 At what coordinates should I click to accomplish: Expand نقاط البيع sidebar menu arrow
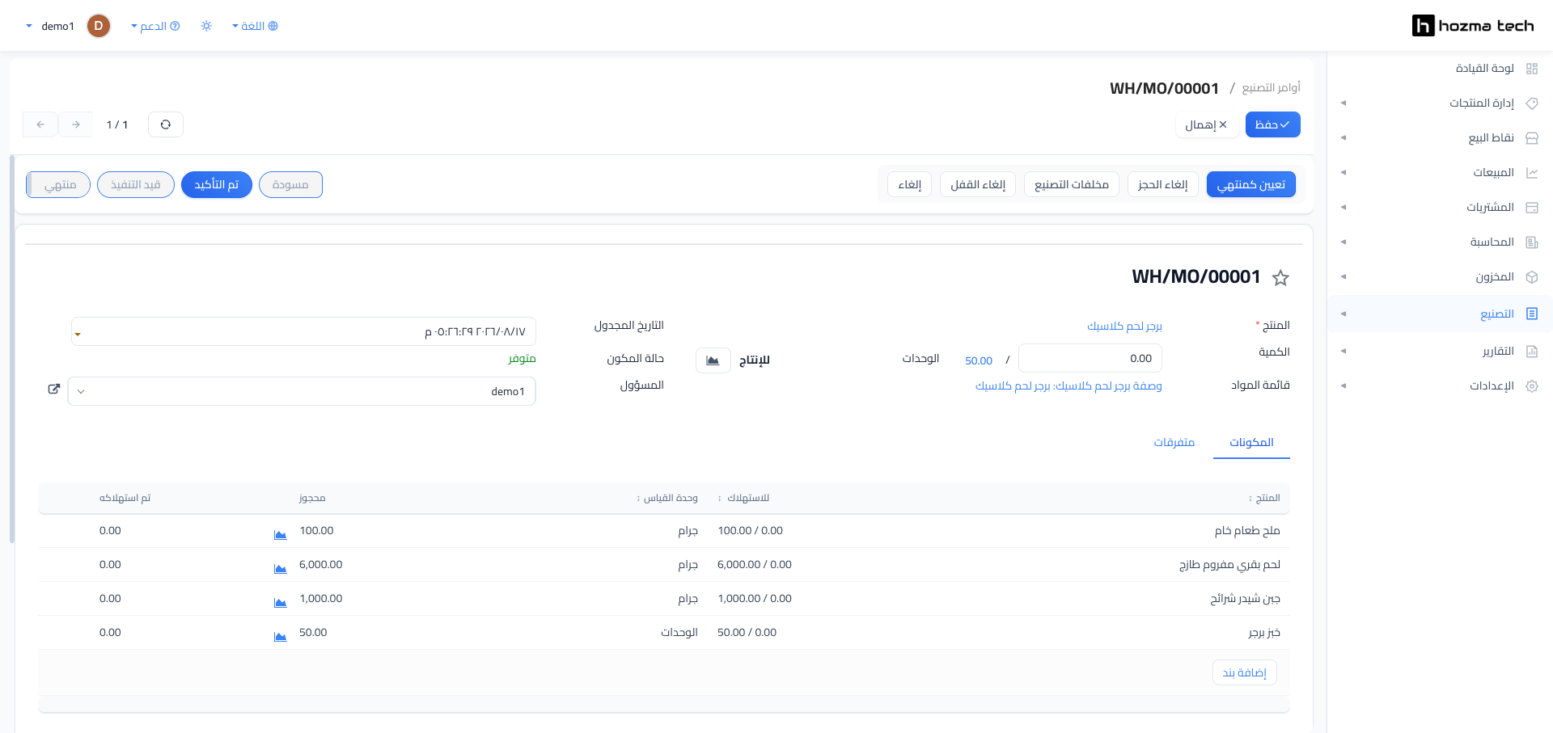(1344, 138)
